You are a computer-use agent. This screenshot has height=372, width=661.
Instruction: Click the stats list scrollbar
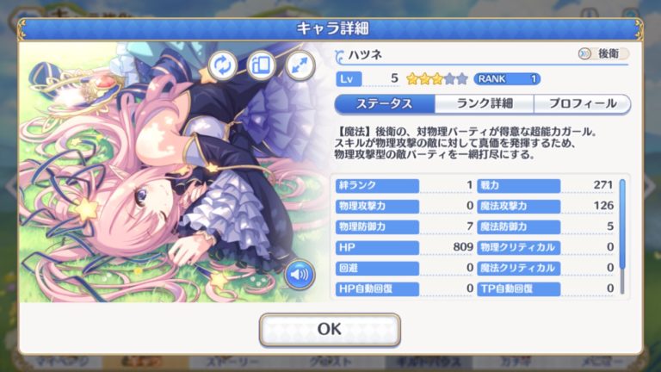click(622, 236)
